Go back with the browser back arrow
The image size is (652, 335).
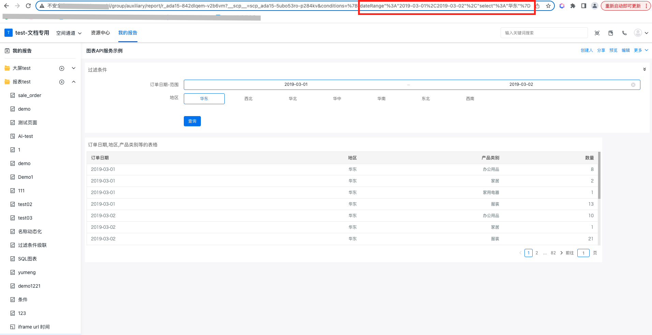[x=6, y=6]
